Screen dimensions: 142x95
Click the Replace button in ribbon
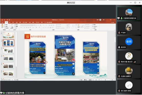pyautogui.click(x=95, y=26)
